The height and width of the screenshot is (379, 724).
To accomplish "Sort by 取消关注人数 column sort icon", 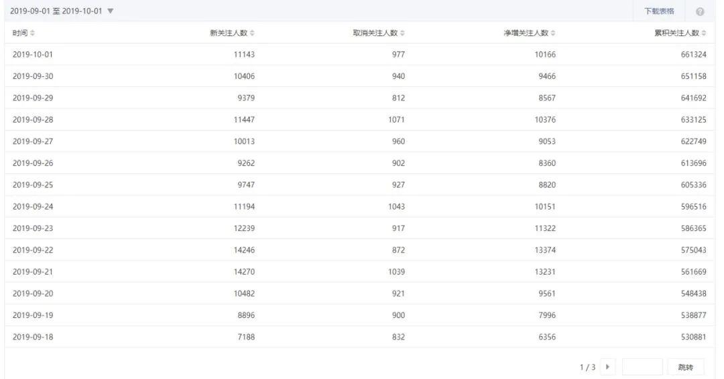I will [402, 33].
